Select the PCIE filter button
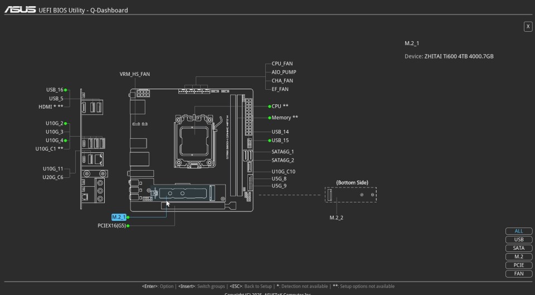 coord(519,265)
